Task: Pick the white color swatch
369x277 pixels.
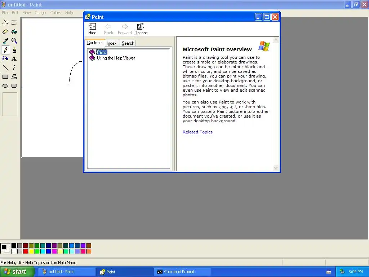Action: click(14, 251)
